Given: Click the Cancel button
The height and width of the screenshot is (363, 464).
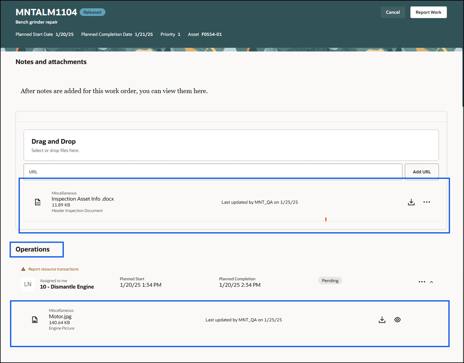Looking at the screenshot, I should pyautogui.click(x=393, y=12).
